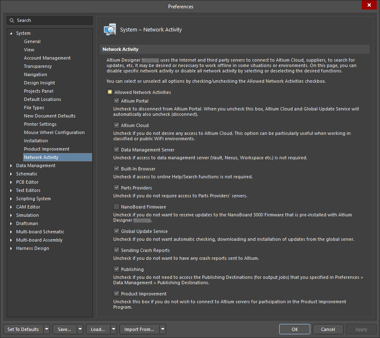The height and width of the screenshot is (338, 380).
Task: Select Default Locations page
Action: click(x=43, y=99)
